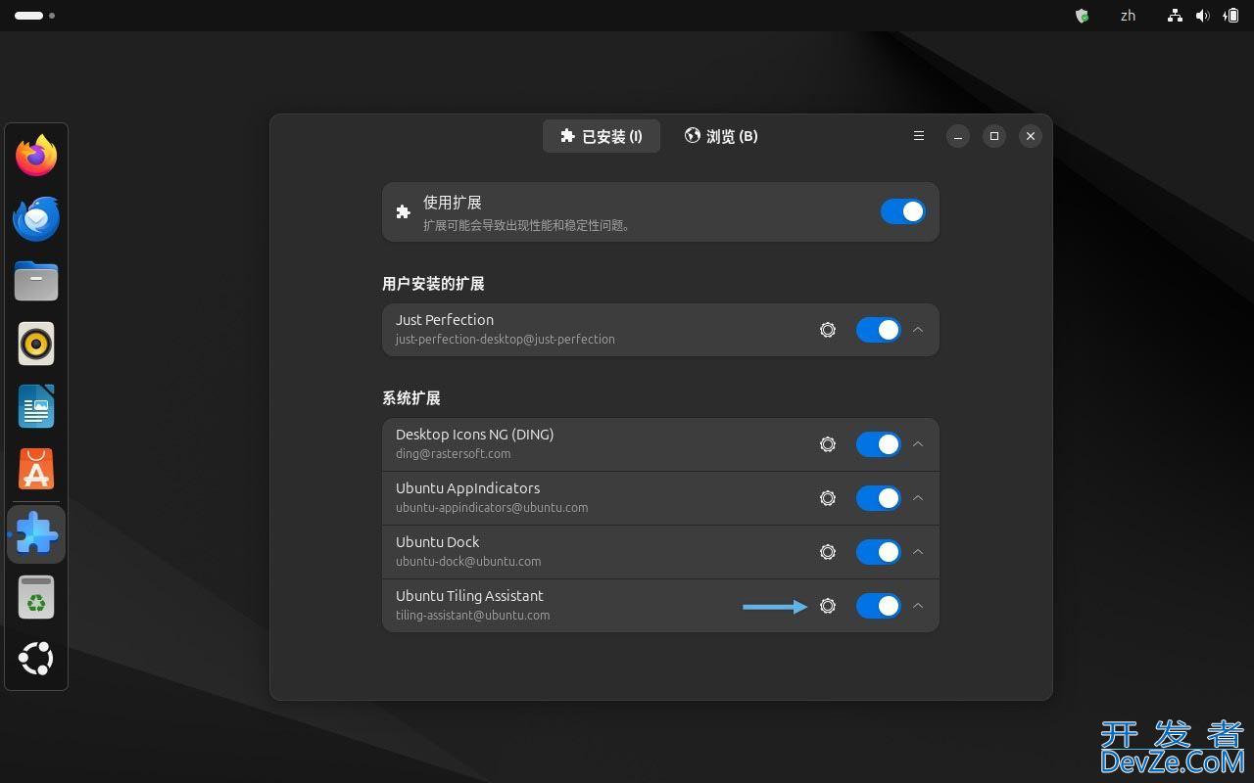Click the 系统扩展 section heading
Viewport: 1254px width, 783px height.
click(x=411, y=398)
